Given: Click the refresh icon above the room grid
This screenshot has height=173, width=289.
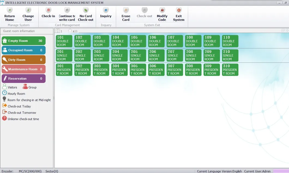Looking at the screenshot, I should (x=283, y=30).
